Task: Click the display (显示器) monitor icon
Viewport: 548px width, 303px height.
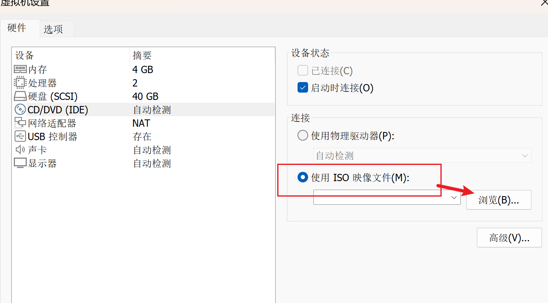Action: pos(20,163)
